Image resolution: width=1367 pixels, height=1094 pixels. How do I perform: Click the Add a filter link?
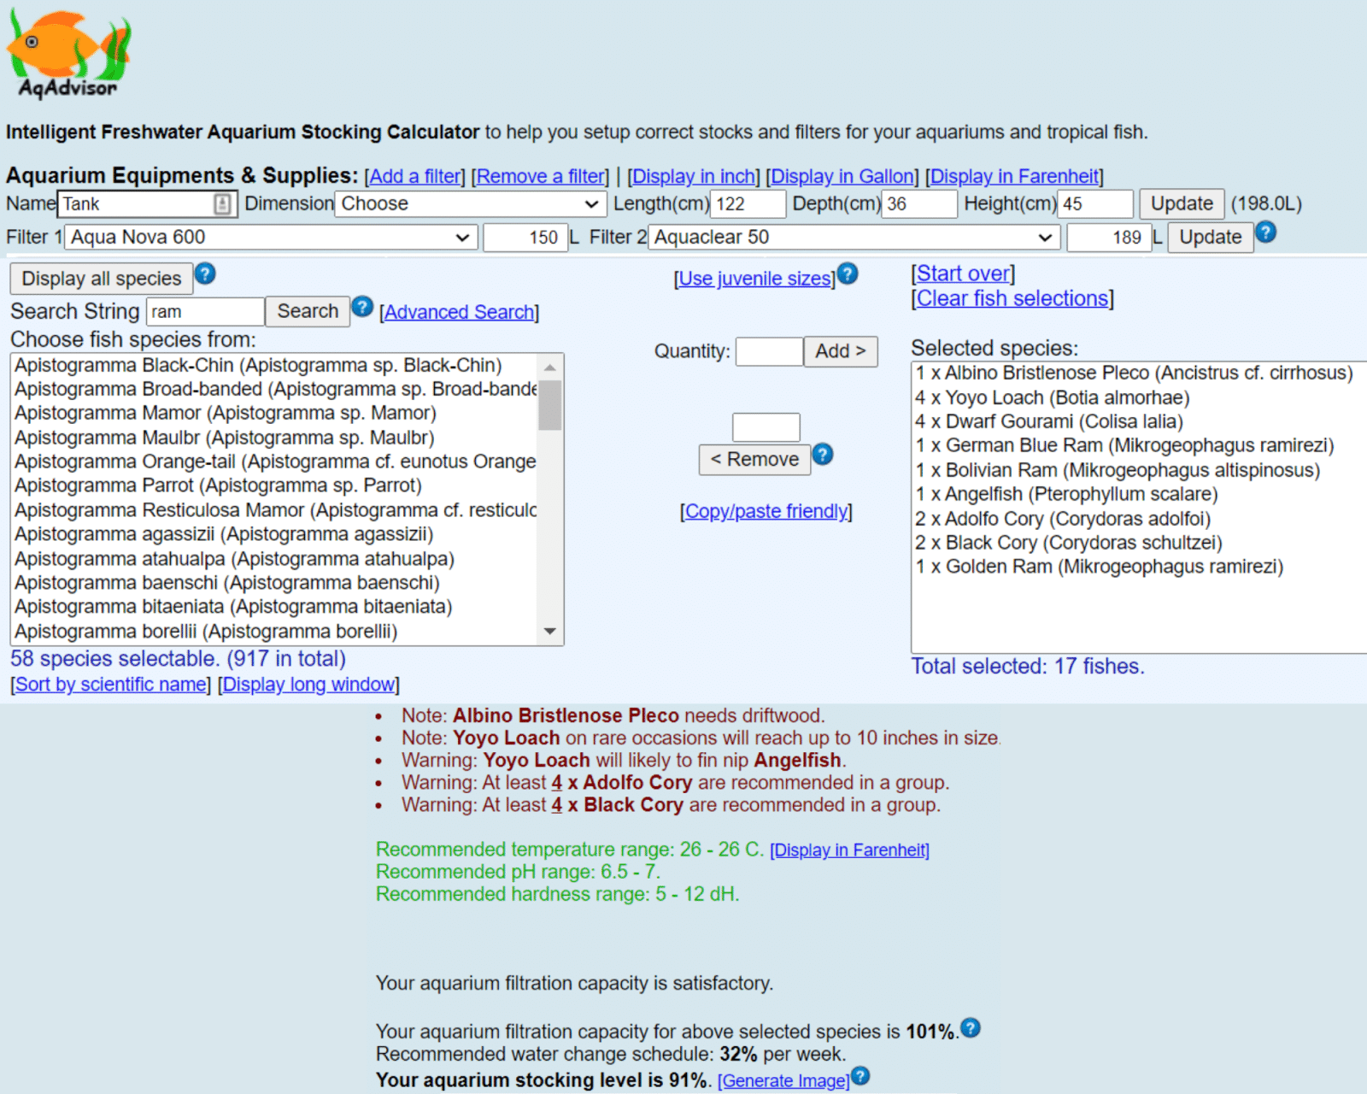(x=414, y=176)
